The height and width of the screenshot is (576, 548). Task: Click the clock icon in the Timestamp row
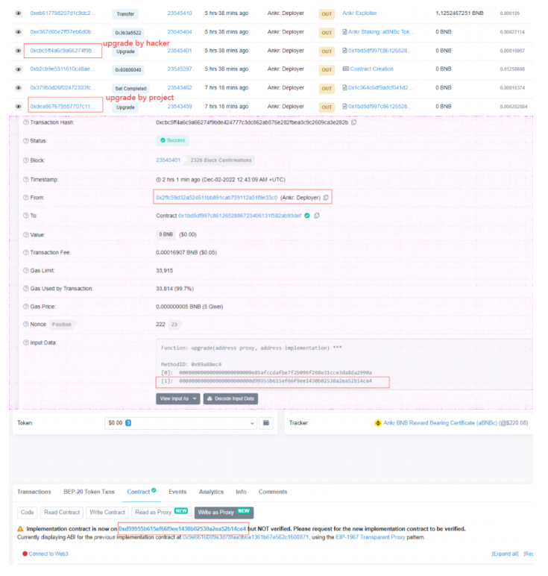click(159, 180)
